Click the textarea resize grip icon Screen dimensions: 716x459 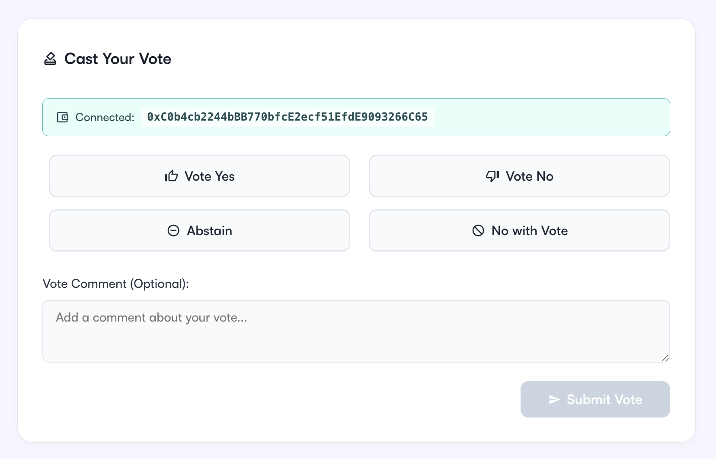point(665,358)
